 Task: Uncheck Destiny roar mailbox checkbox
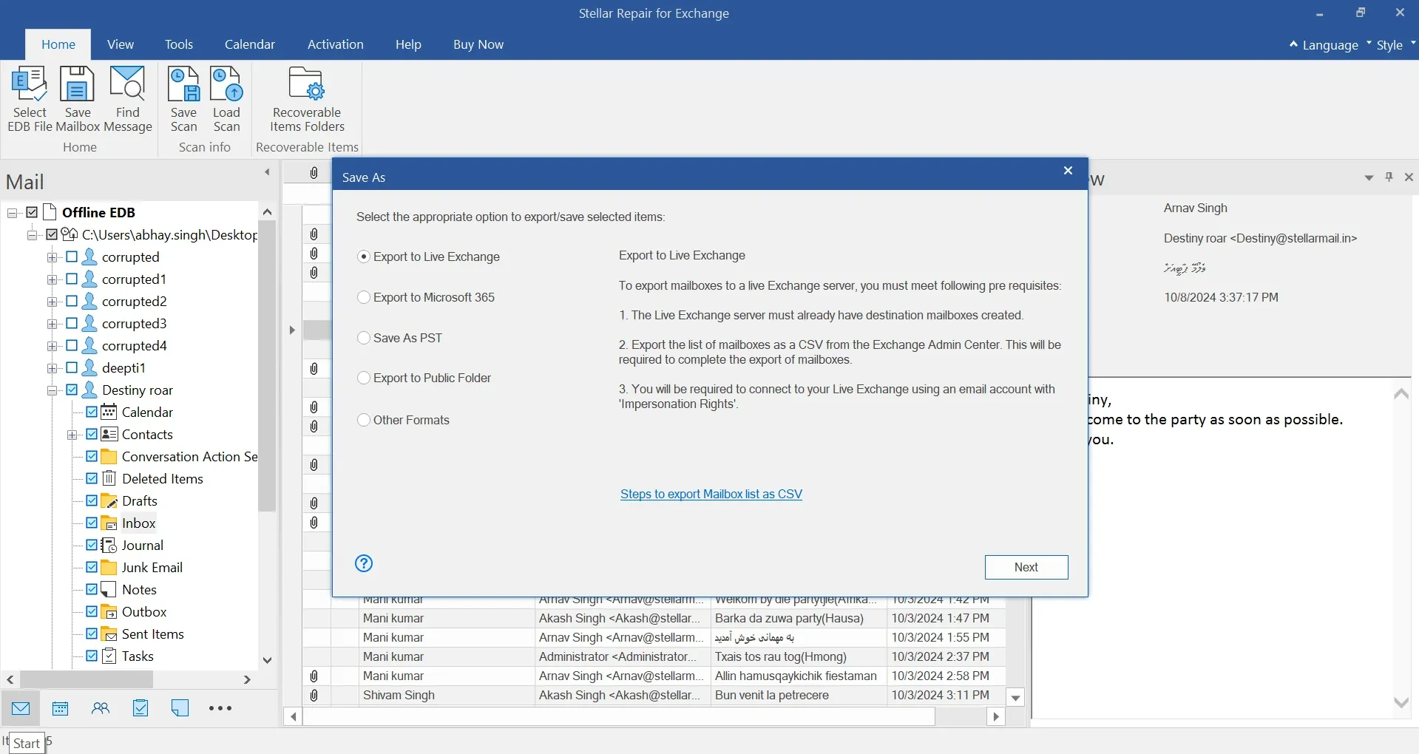click(x=72, y=390)
